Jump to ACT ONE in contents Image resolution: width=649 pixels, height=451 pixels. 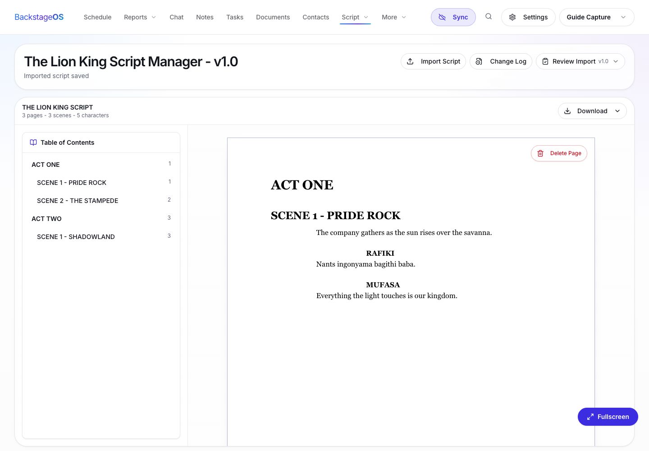click(x=101, y=165)
